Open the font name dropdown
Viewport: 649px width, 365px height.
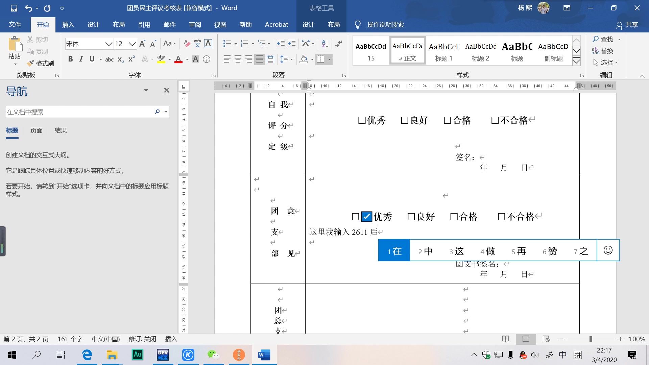(109, 44)
